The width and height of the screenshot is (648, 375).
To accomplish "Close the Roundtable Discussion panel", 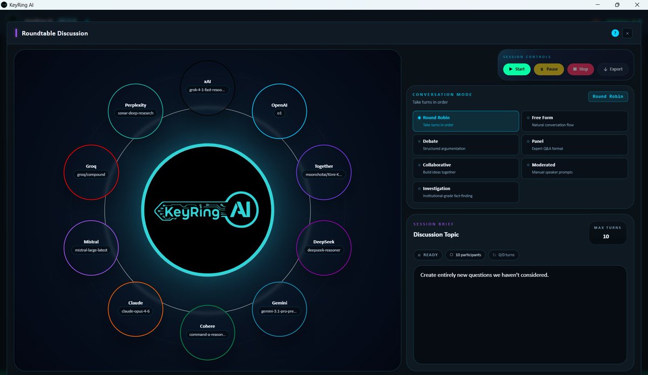I will (627, 33).
